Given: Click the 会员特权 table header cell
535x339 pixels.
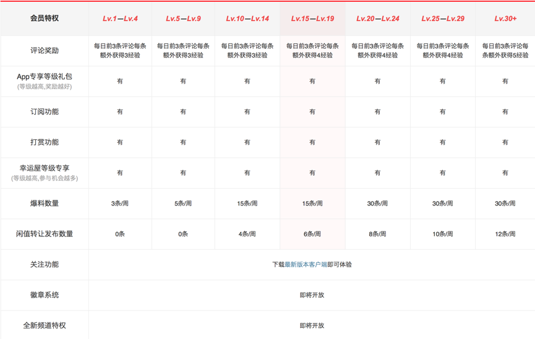Looking at the screenshot, I should 45,19.
